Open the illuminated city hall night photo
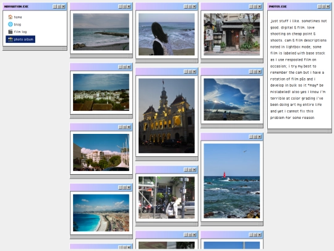Image resolution: width=334 pixels, height=251 pixels. [x=166, y=116]
